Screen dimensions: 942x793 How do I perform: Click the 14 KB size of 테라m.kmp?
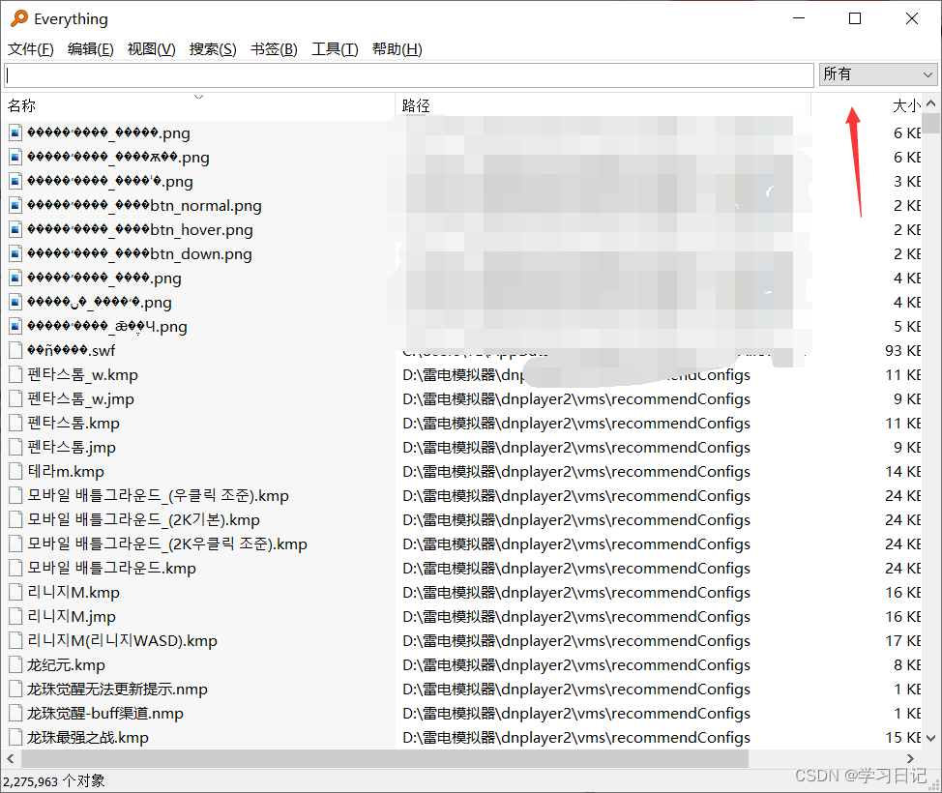[x=903, y=471]
